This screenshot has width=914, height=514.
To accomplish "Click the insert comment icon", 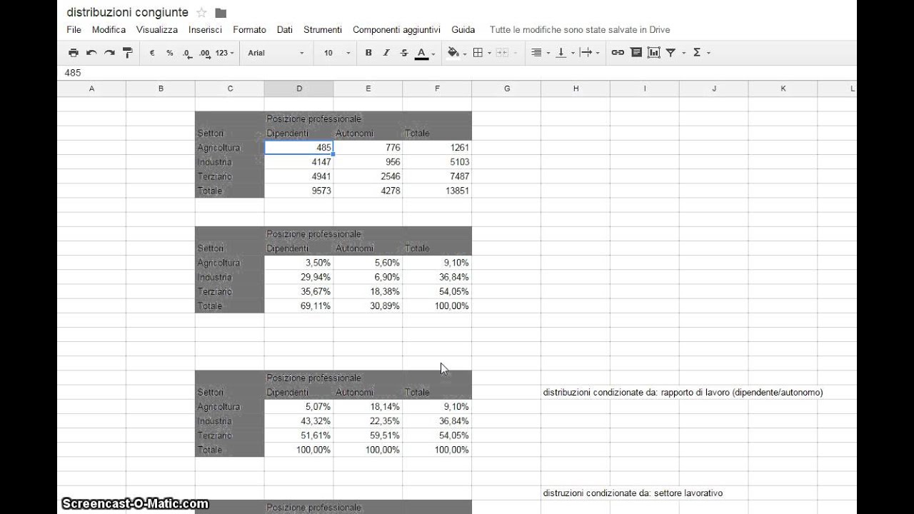I will click(636, 53).
